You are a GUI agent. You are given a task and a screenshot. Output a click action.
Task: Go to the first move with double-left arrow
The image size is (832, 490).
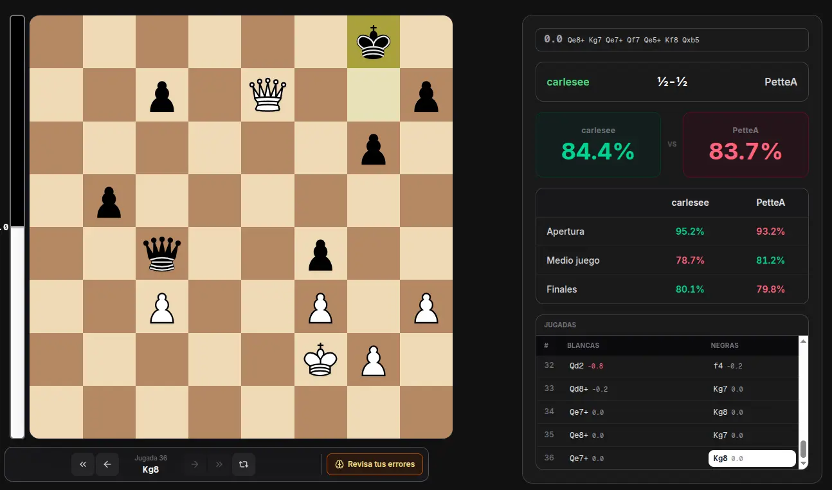[x=83, y=464]
